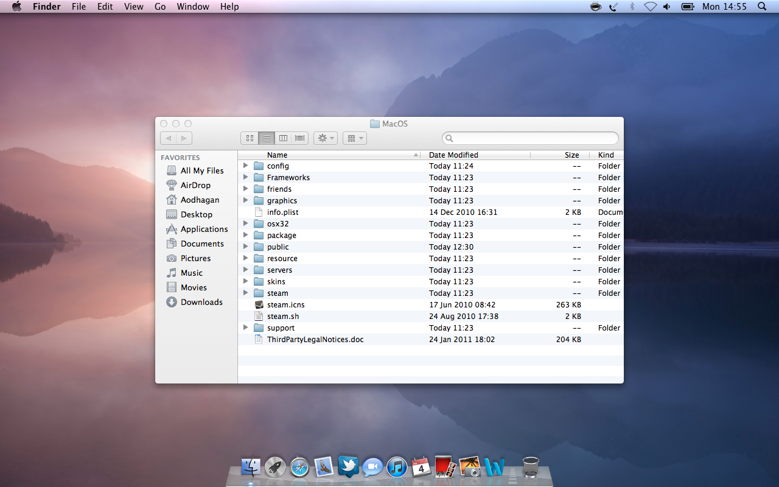Open Music in the sidebar
Screen dimensions: 779x487
[x=184, y=273]
